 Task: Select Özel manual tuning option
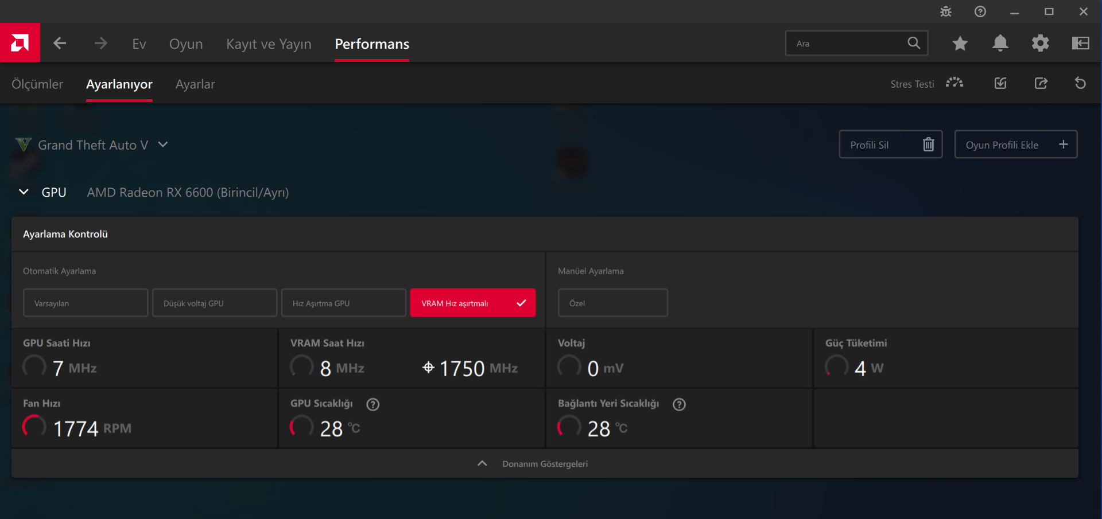point(613,303)
